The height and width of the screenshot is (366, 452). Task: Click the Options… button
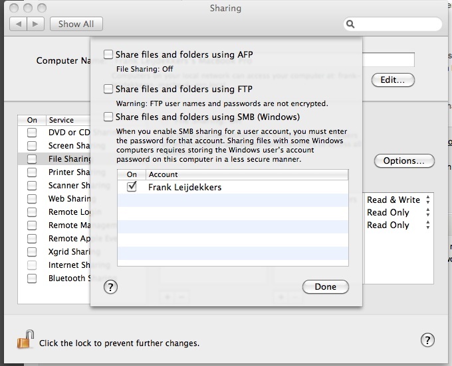point(403,161)
